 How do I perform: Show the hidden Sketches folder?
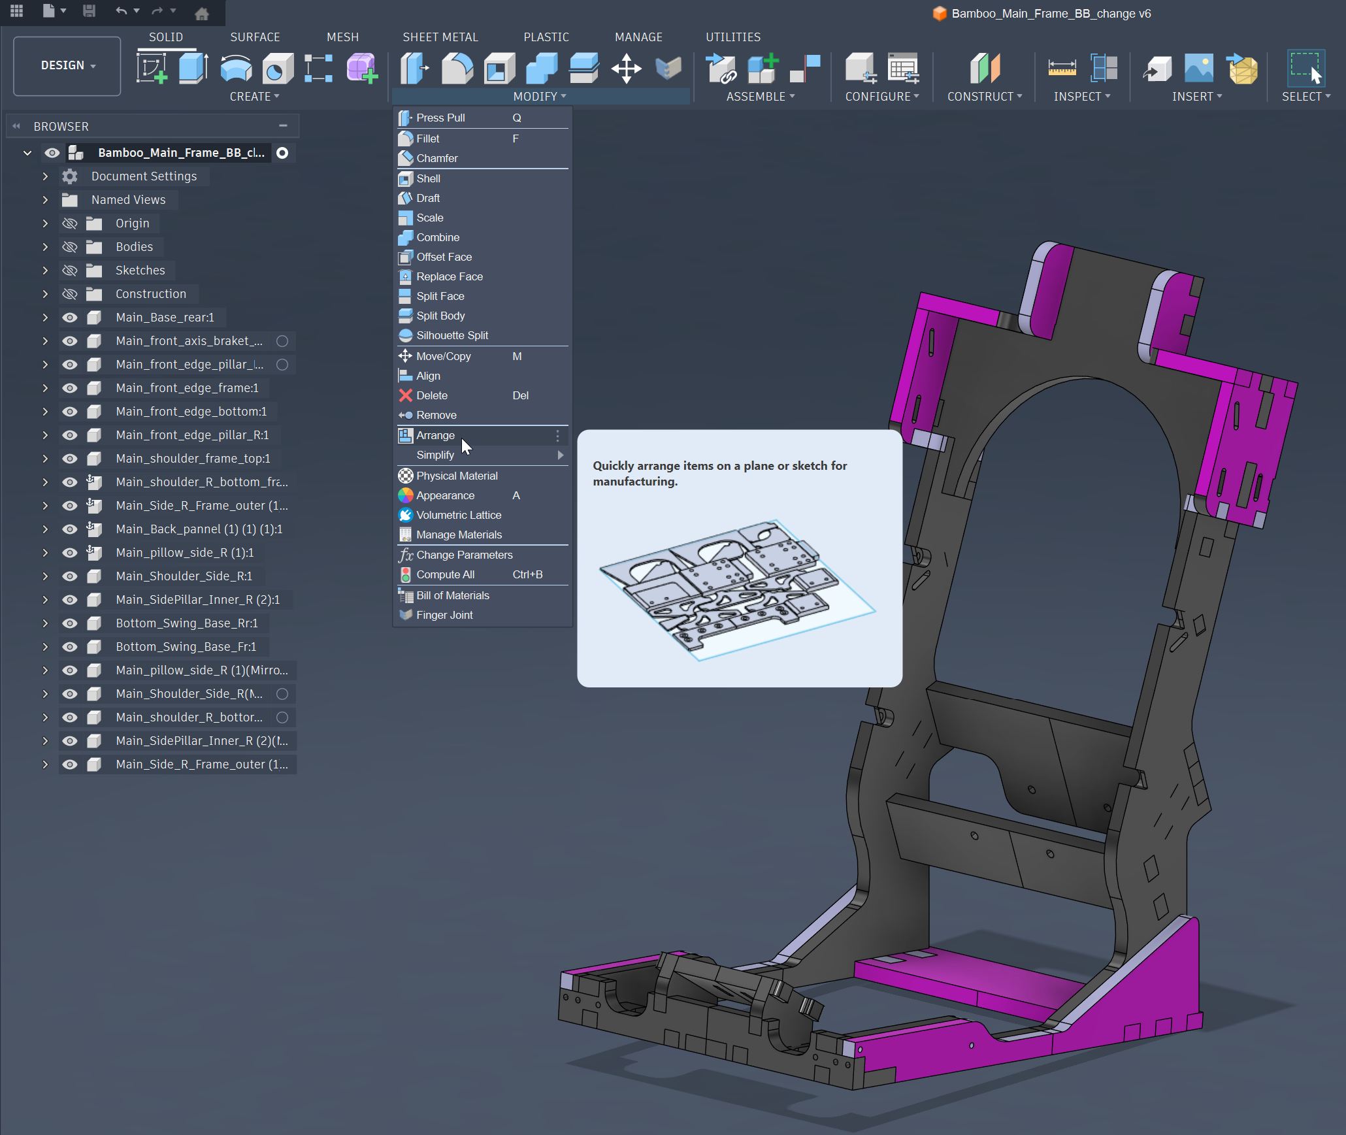(x=69, y=271)
